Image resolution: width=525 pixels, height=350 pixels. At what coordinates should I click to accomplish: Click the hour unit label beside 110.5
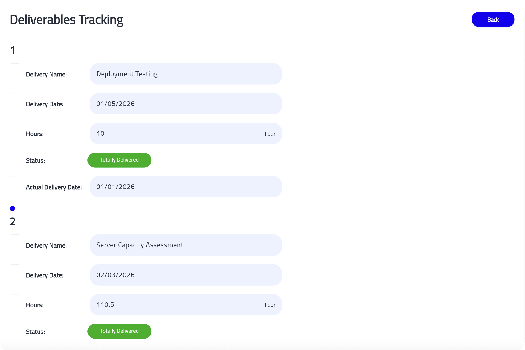270,305
